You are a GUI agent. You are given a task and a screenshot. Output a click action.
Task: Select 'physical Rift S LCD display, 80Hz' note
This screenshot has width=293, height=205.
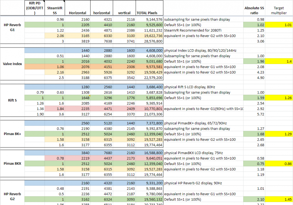[190, 87]
